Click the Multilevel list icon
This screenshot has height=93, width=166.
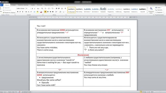pos(52,9)
